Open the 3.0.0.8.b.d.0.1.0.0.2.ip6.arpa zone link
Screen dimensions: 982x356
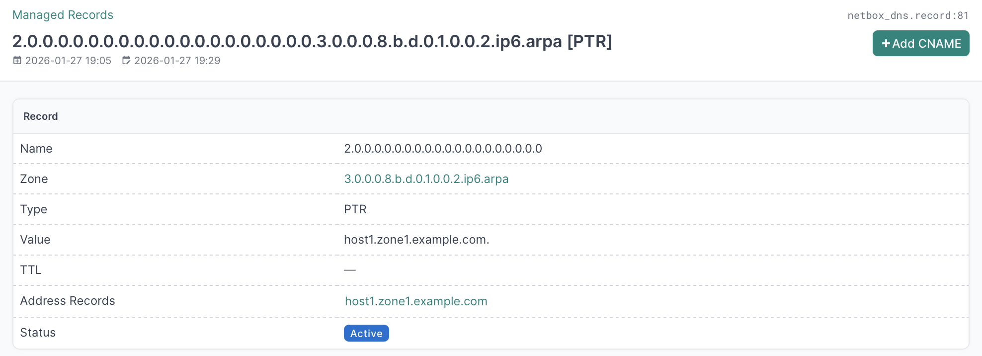point(426,179)
